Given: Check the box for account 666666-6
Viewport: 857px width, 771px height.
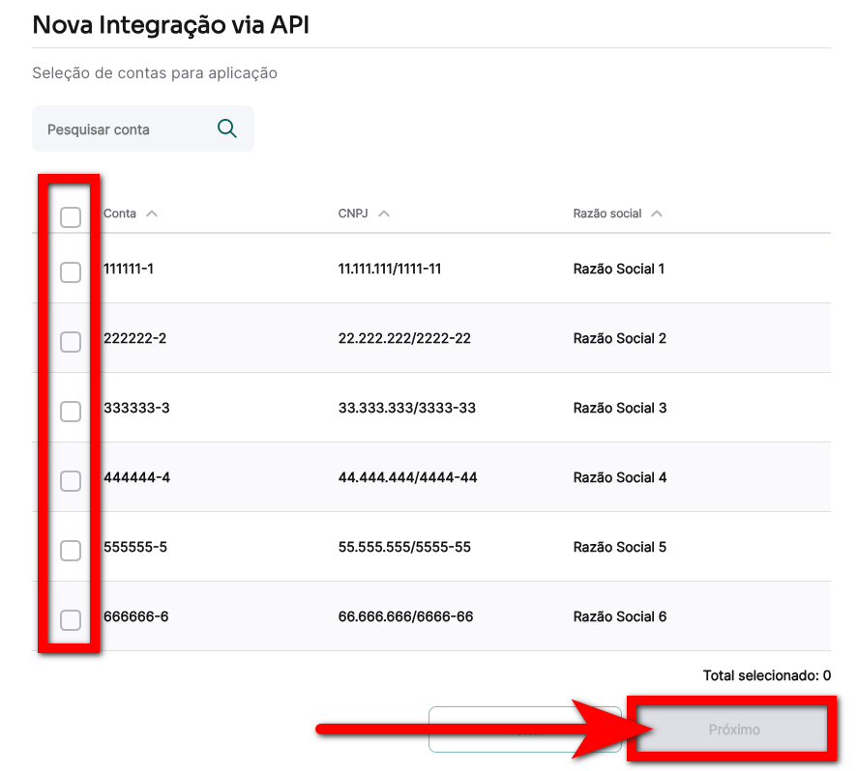Looking at the screenshot, I should [x=71, y=620].
